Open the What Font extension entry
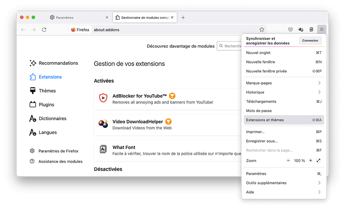 tap(124, 148)
